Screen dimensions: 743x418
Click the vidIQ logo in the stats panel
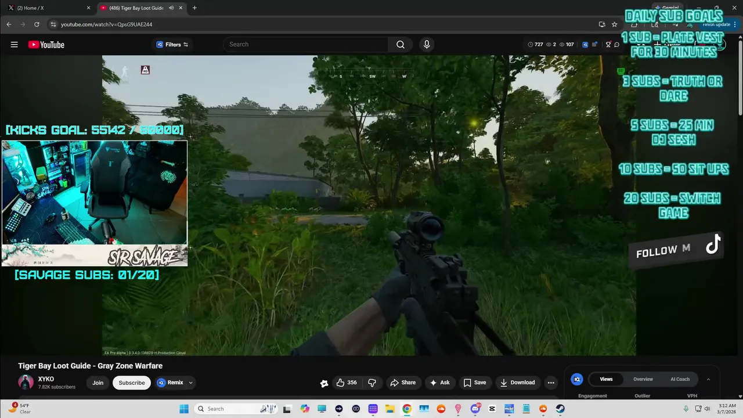click(577, 379)
